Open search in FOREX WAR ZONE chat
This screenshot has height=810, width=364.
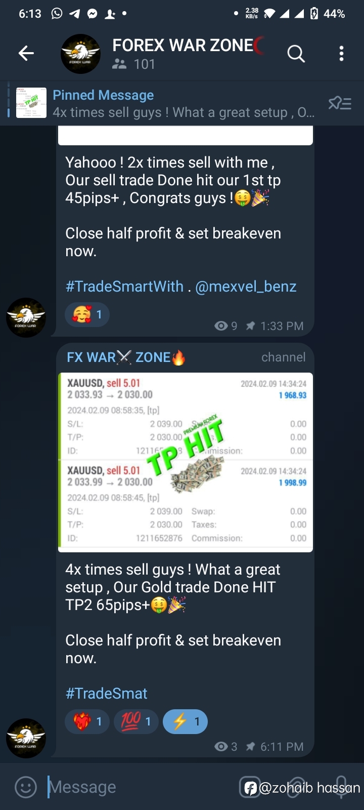point(296,53)
